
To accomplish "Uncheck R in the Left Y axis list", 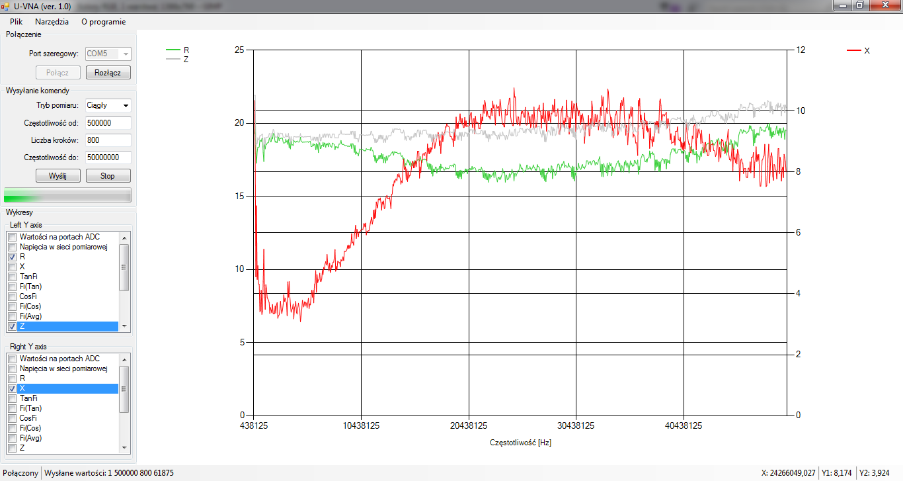I will (12, 257).
